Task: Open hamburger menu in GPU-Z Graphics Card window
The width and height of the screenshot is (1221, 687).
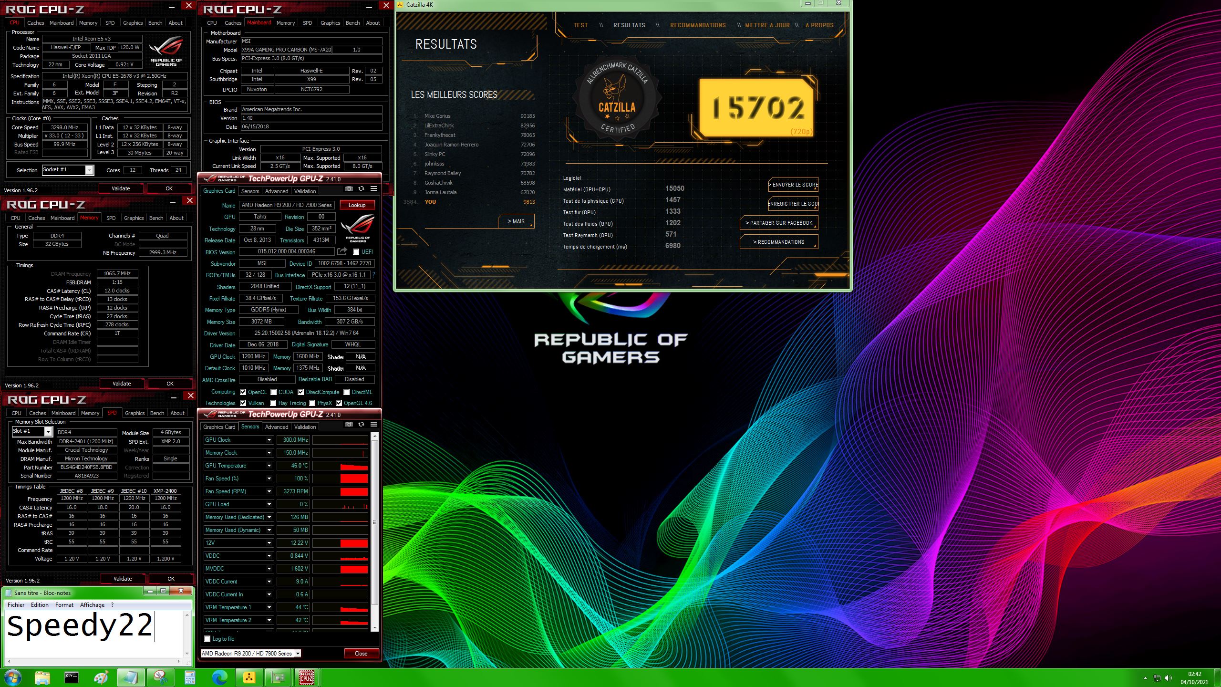Action: (x=373, y=189)
